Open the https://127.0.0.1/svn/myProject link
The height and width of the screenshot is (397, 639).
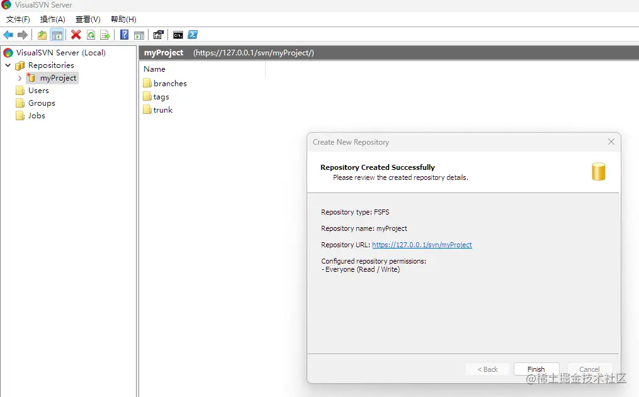point(422,245)
